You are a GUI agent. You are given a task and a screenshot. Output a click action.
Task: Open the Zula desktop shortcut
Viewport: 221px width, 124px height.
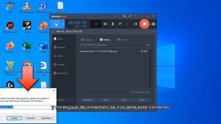[27, 27]
